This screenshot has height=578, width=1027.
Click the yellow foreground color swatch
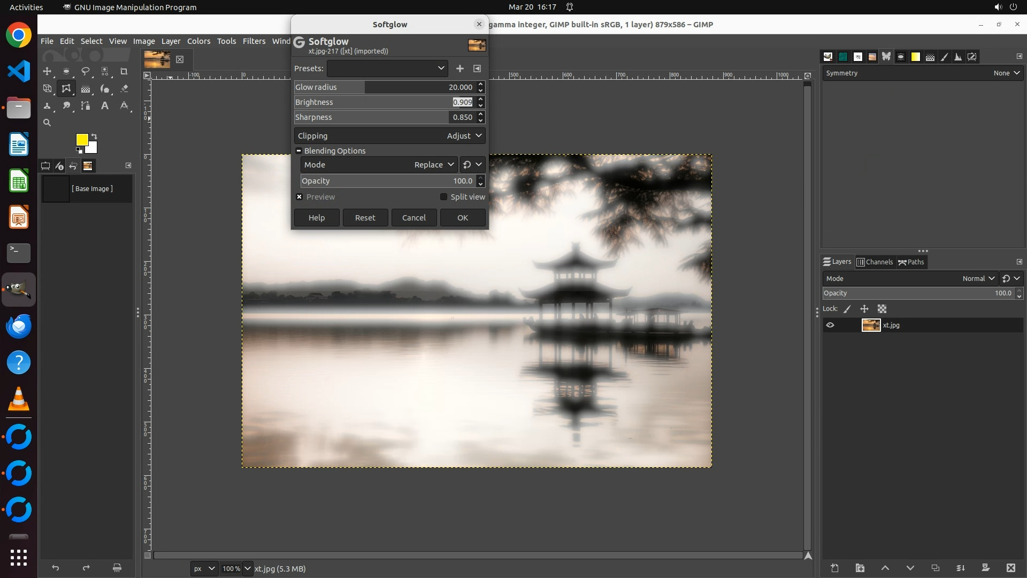tap(81, 139)
